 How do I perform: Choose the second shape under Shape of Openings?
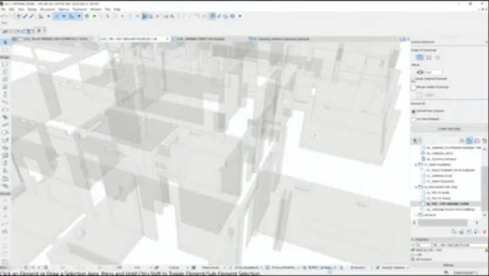(429, 58)
